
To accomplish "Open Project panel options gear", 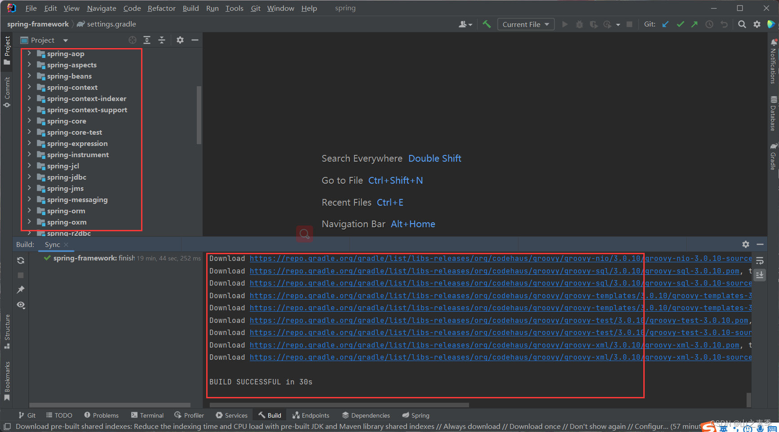I will (x=180, y=40).
